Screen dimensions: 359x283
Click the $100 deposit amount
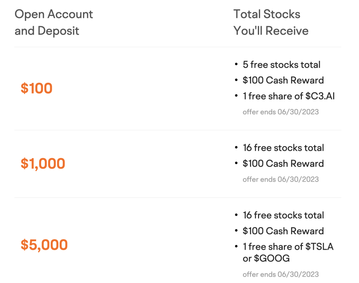click(36, 88)
